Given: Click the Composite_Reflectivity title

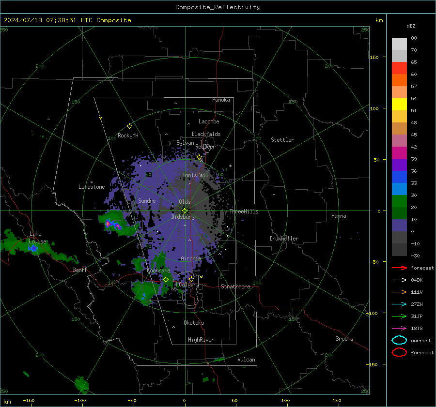Looking at the screenshot, I should pos(218,7).
